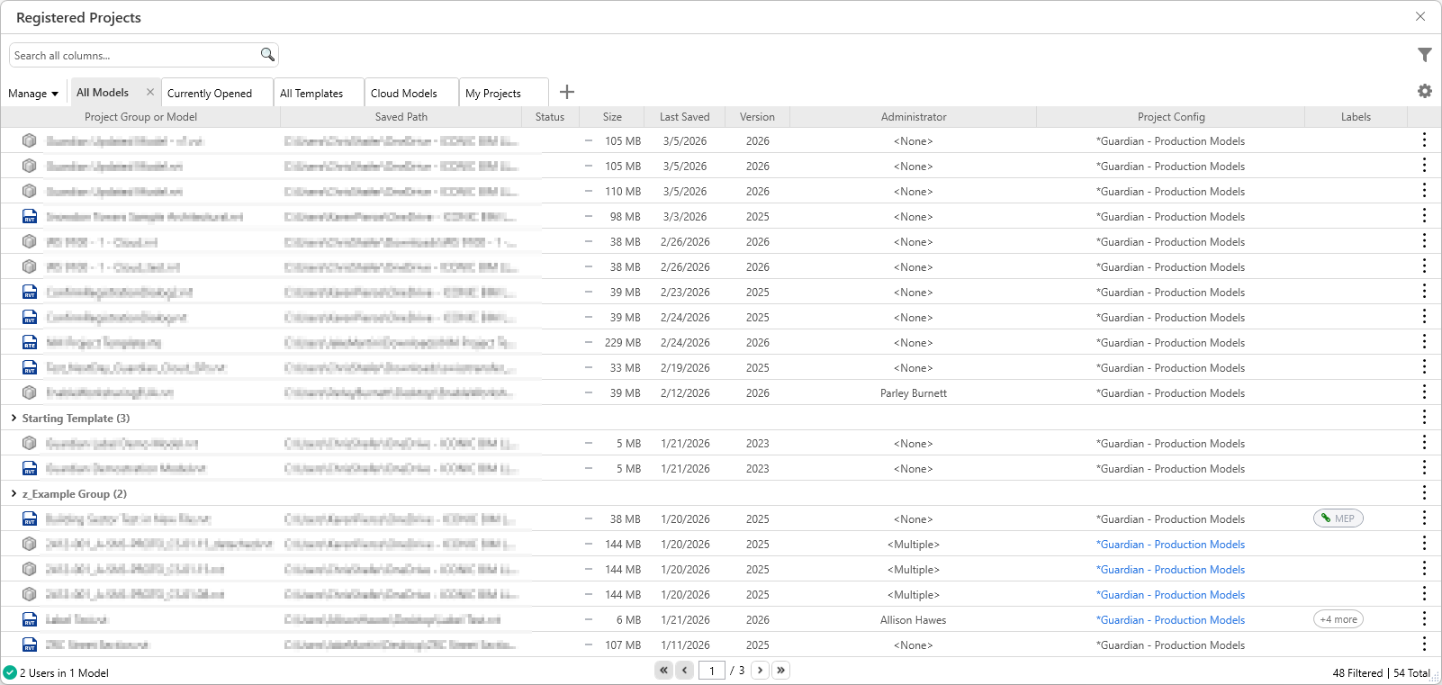1442x685 pixels.
Task: Expand the Starting Template (3) group
Action: [14, 418]
